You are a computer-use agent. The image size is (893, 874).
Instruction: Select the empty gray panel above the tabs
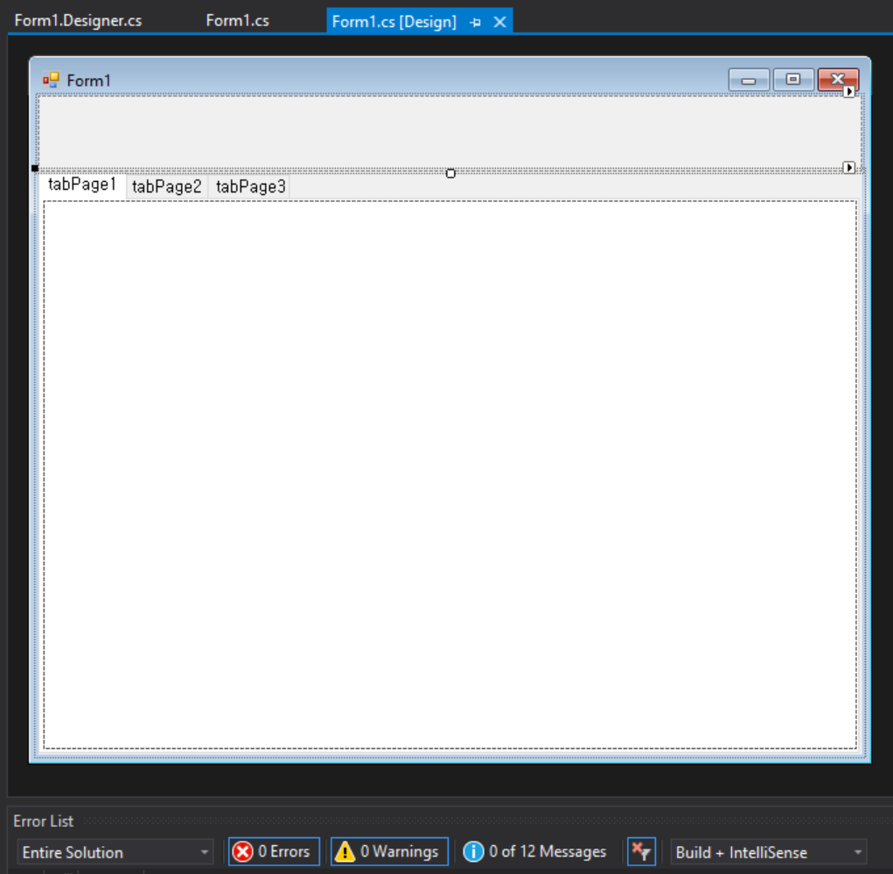coord(450,131)
